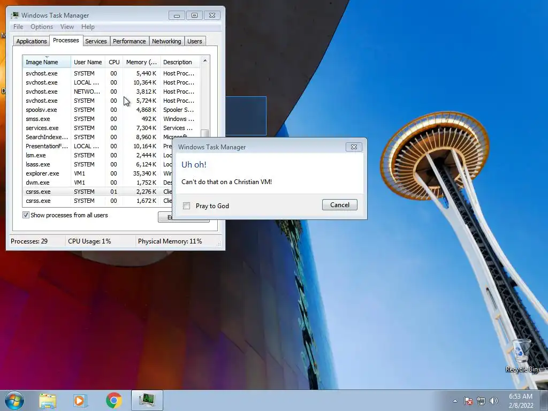Open the Options menu
This screenshot has width=548, height=411.
tap(42, 27)
